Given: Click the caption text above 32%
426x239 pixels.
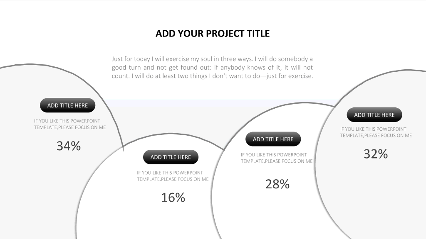Looking at the screenshot, I should tap(376, 132).
